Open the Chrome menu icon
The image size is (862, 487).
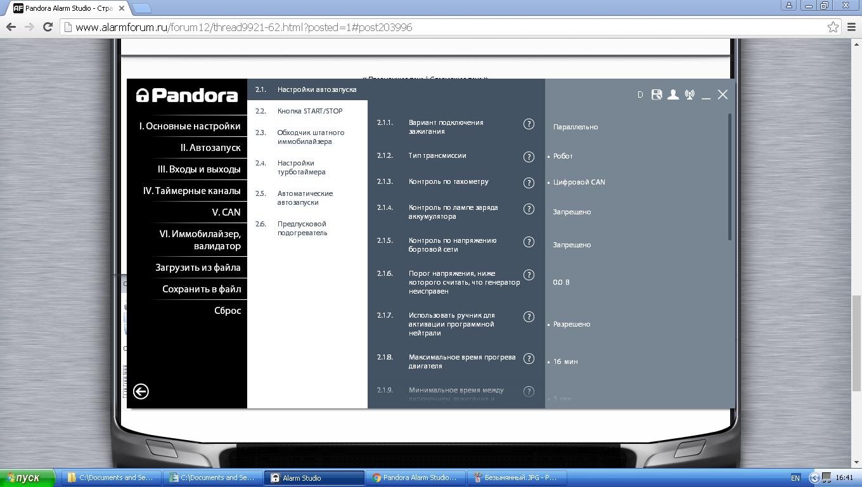tap(851, 27)
